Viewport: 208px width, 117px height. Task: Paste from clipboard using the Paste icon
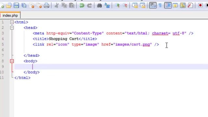[x=72, y=6]
